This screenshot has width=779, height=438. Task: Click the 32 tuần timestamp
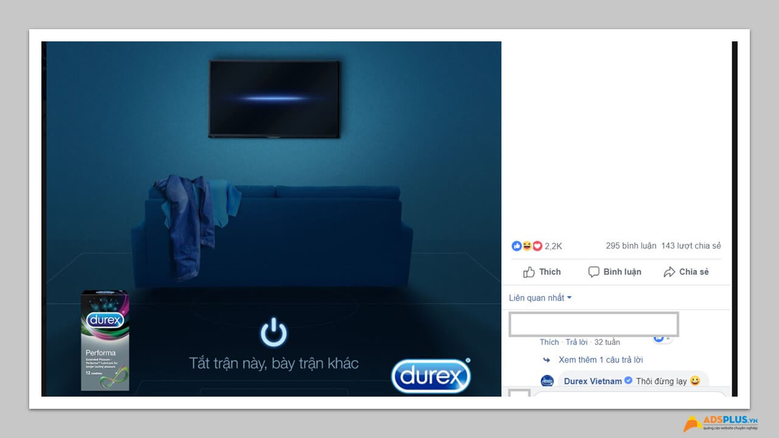607,342
